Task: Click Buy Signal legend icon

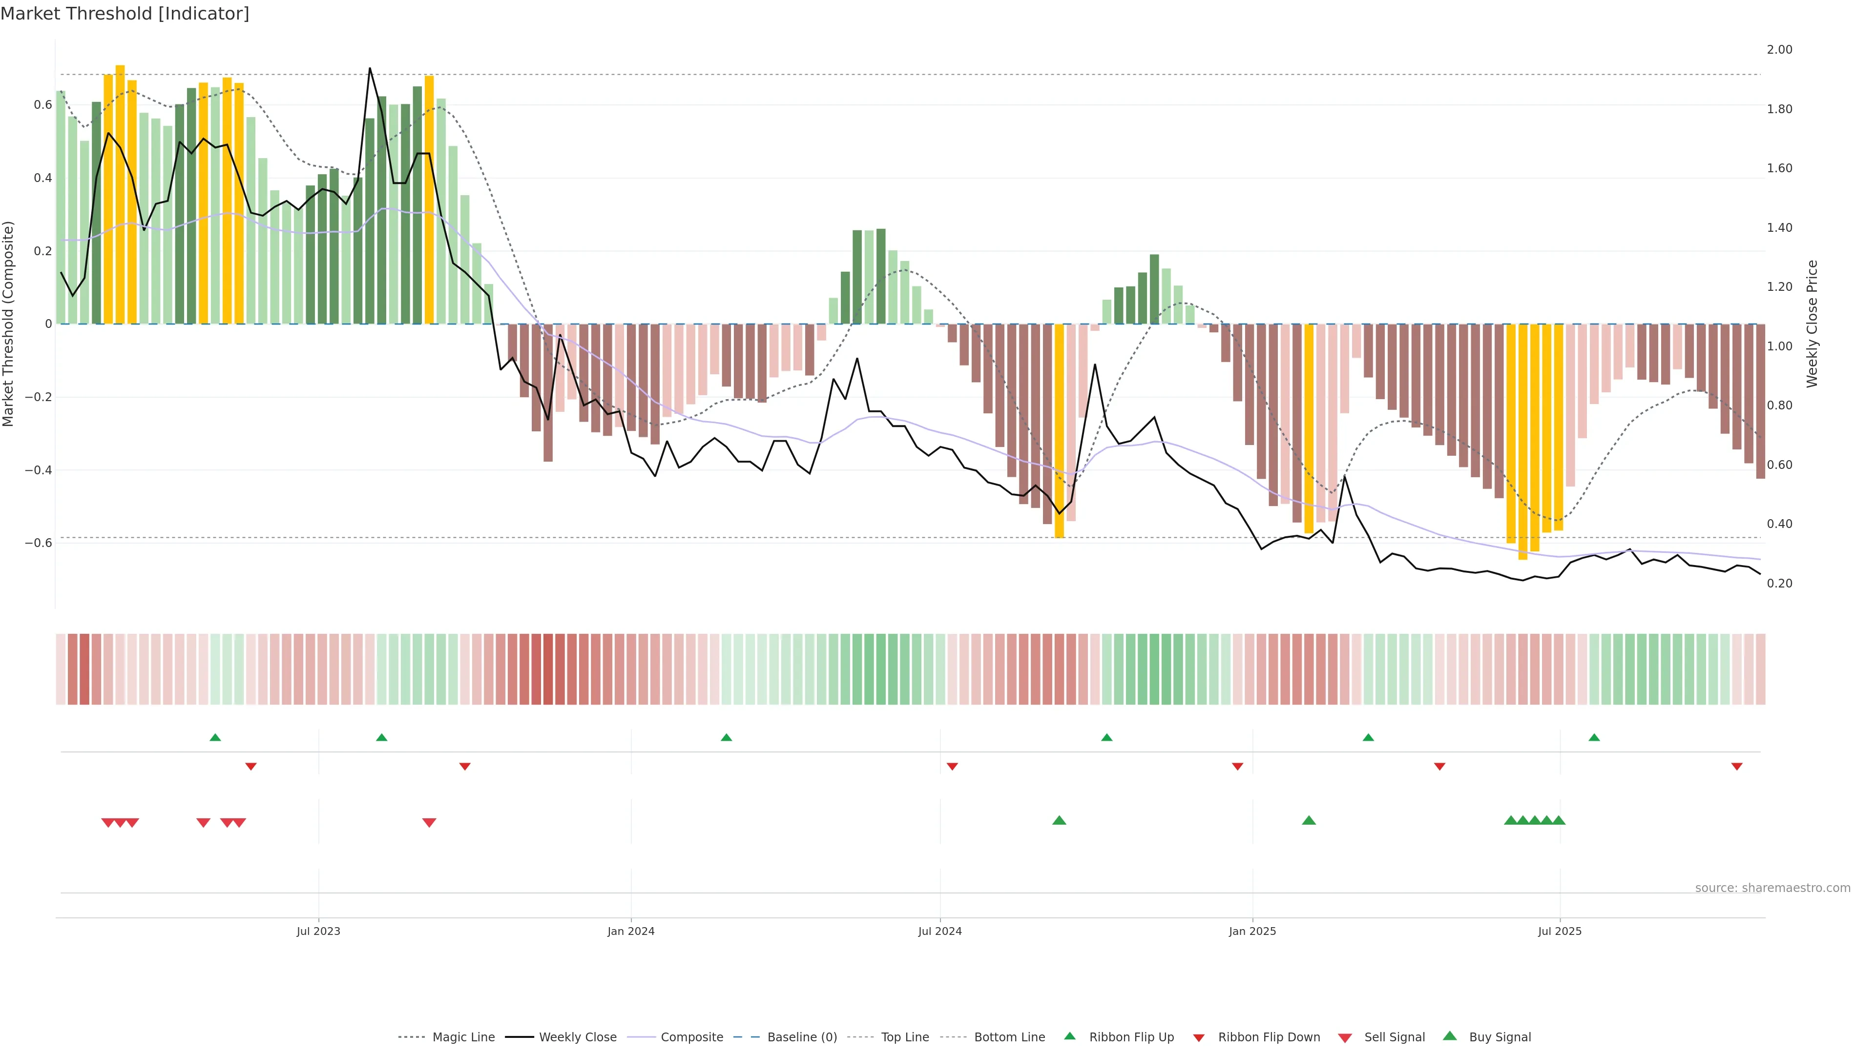Action: click(1450, 1036)
